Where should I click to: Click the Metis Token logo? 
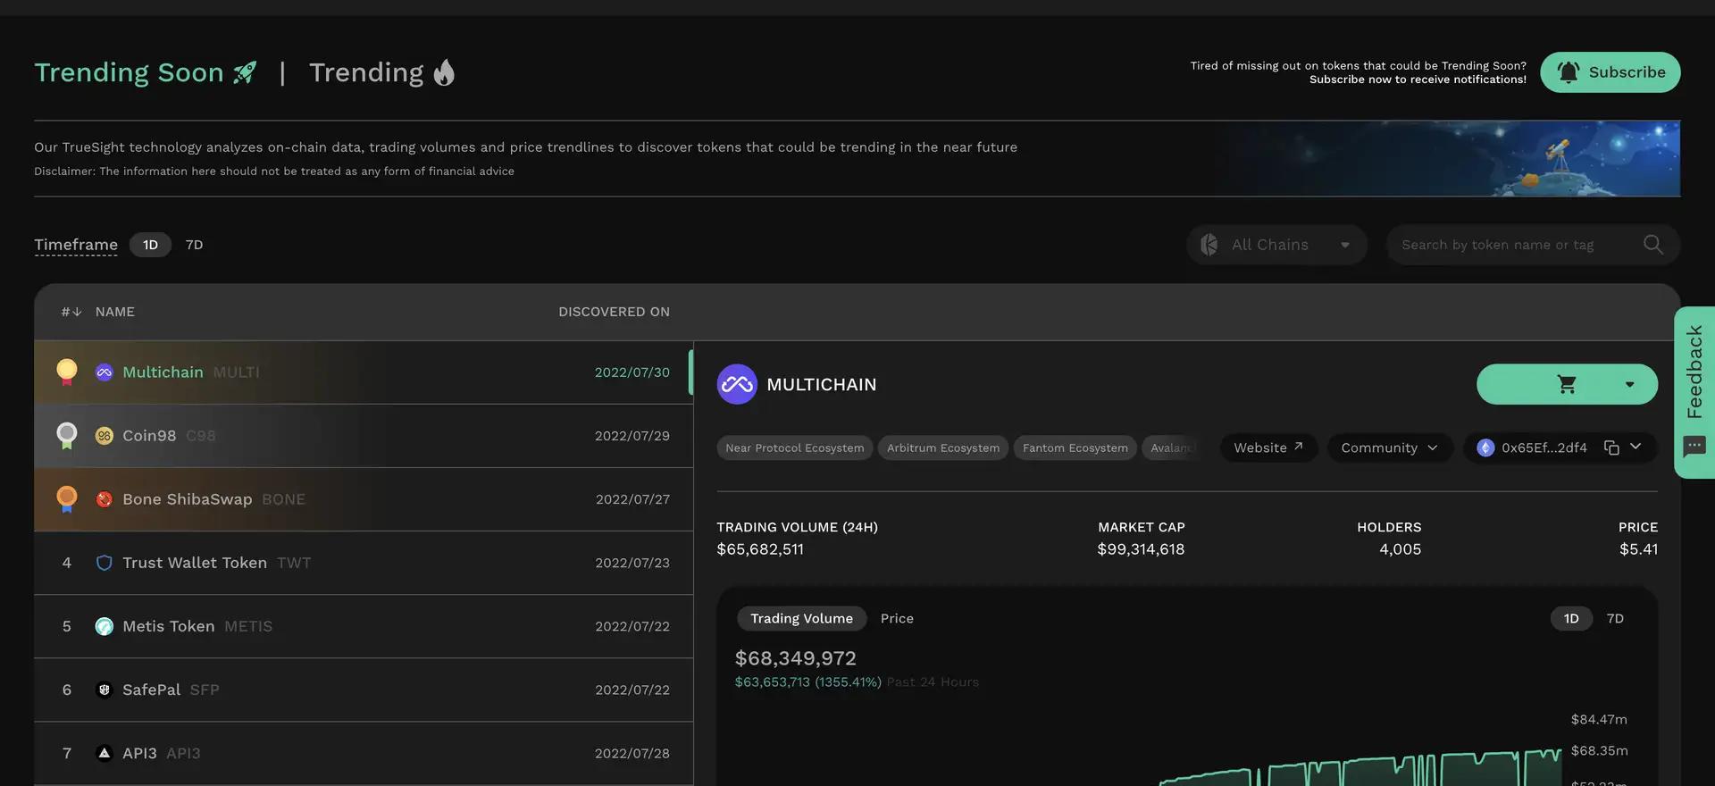(x=105, y=626)
